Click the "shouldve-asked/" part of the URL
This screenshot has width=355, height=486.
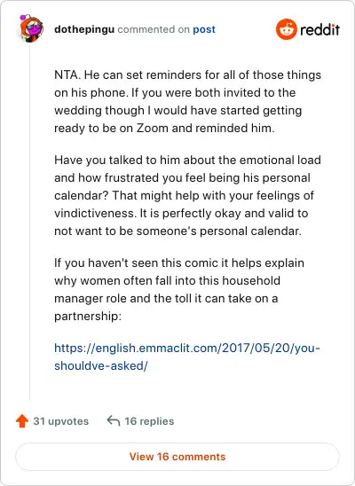point(101,365)
